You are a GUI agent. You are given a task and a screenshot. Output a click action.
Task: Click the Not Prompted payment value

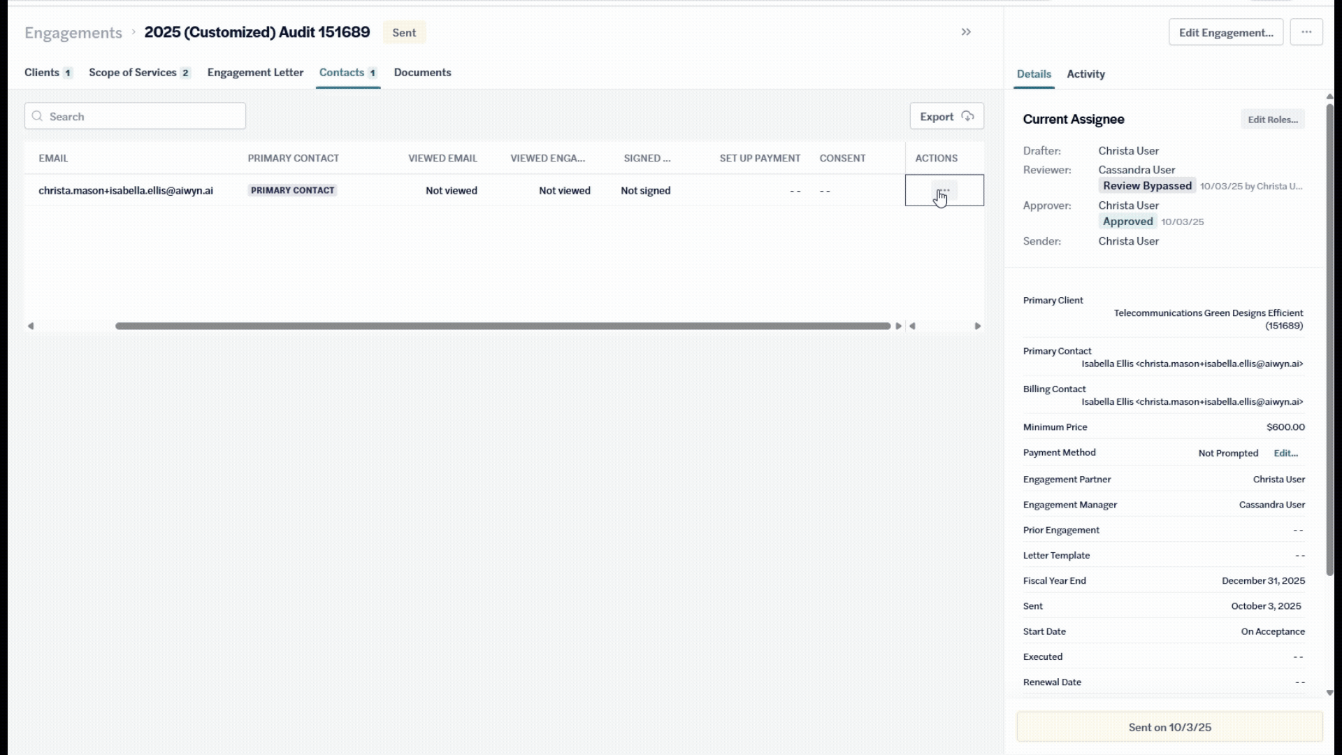click(x=1228, y=453)
